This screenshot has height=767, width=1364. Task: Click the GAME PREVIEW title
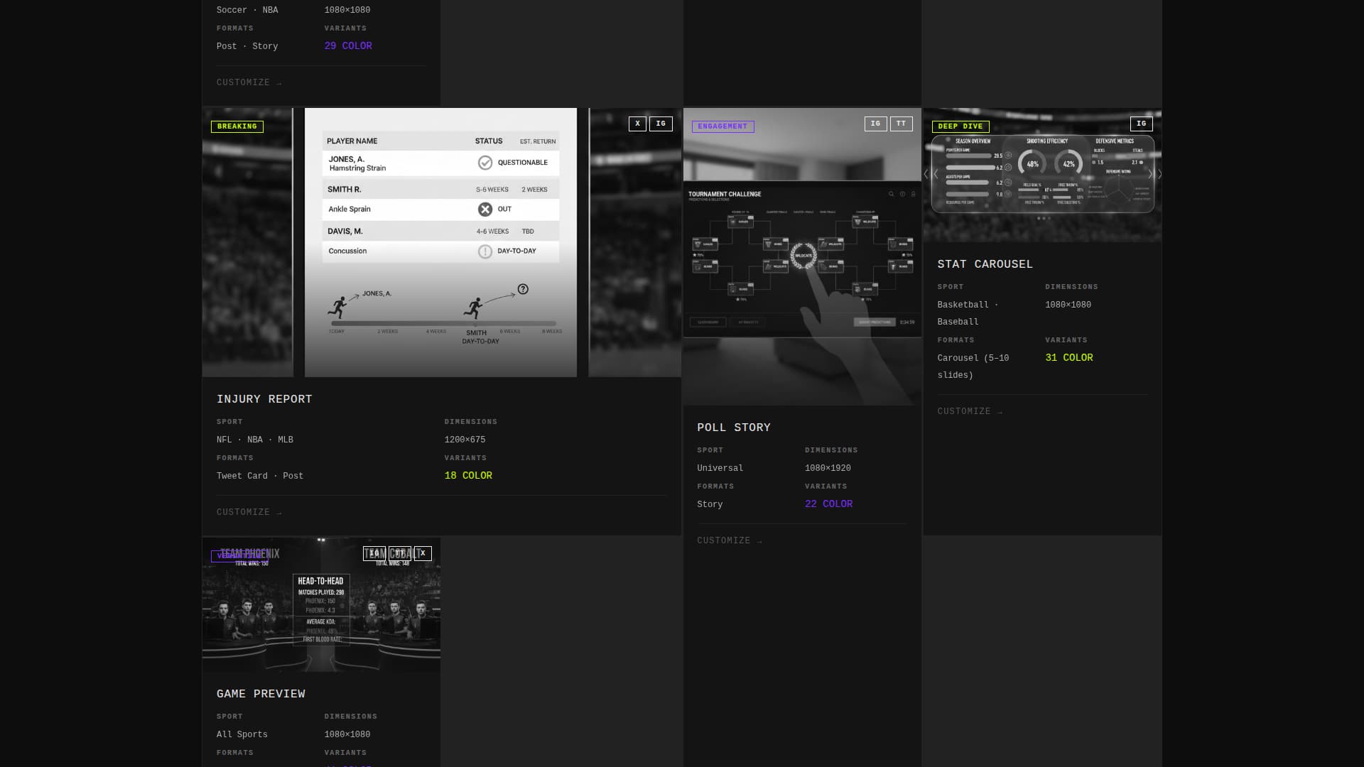point(261,694)
